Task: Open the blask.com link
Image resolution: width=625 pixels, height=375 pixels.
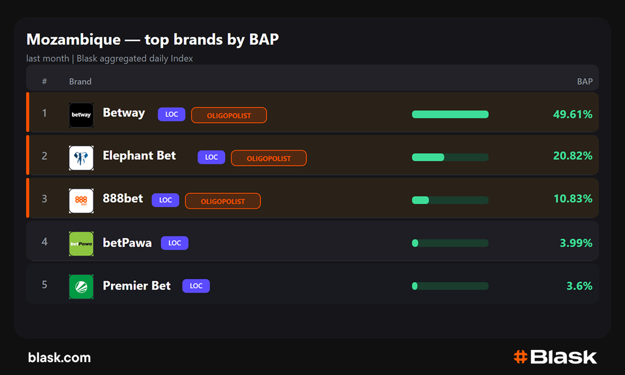Action: pos(59,357)
